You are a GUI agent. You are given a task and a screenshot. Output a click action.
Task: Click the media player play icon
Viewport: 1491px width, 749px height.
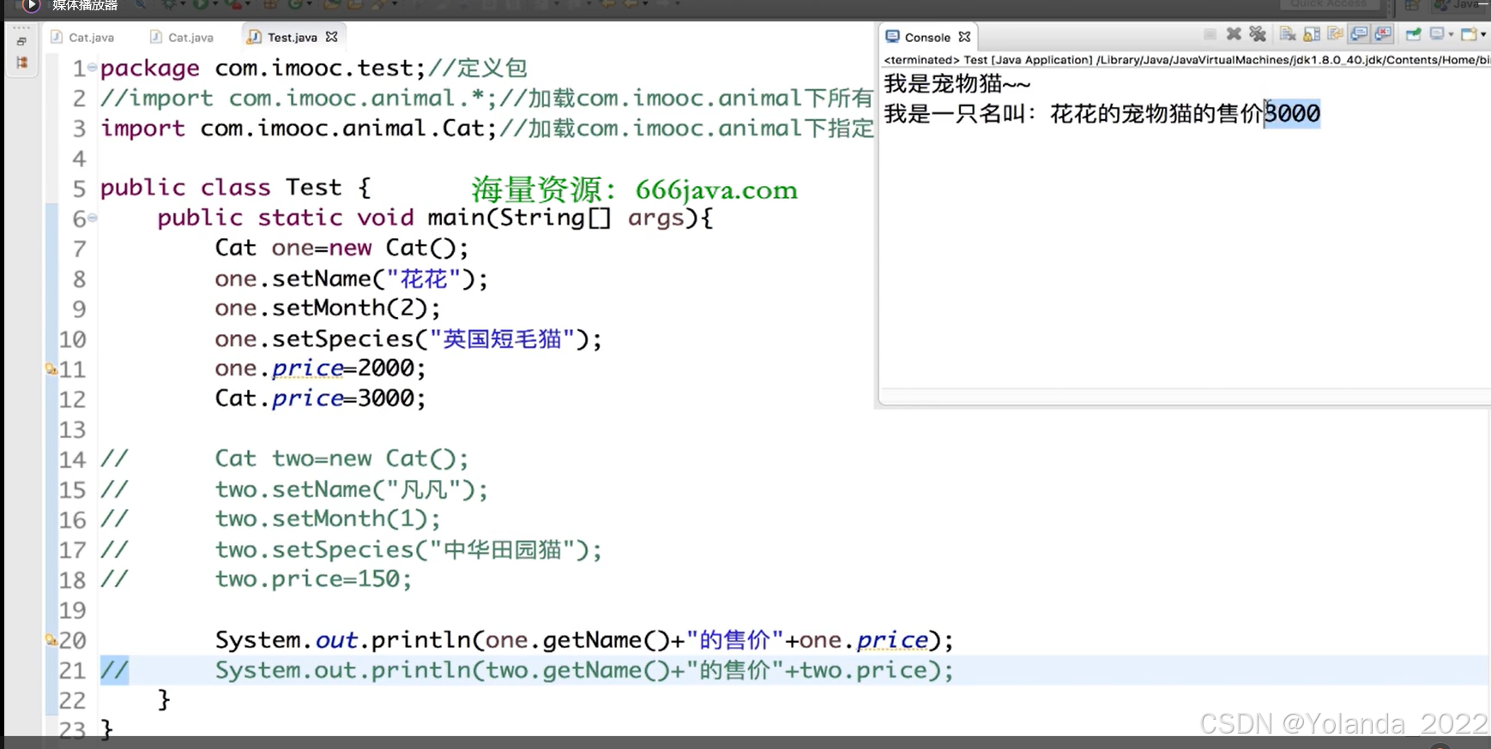pyautogui.click(x=31, y=5)
